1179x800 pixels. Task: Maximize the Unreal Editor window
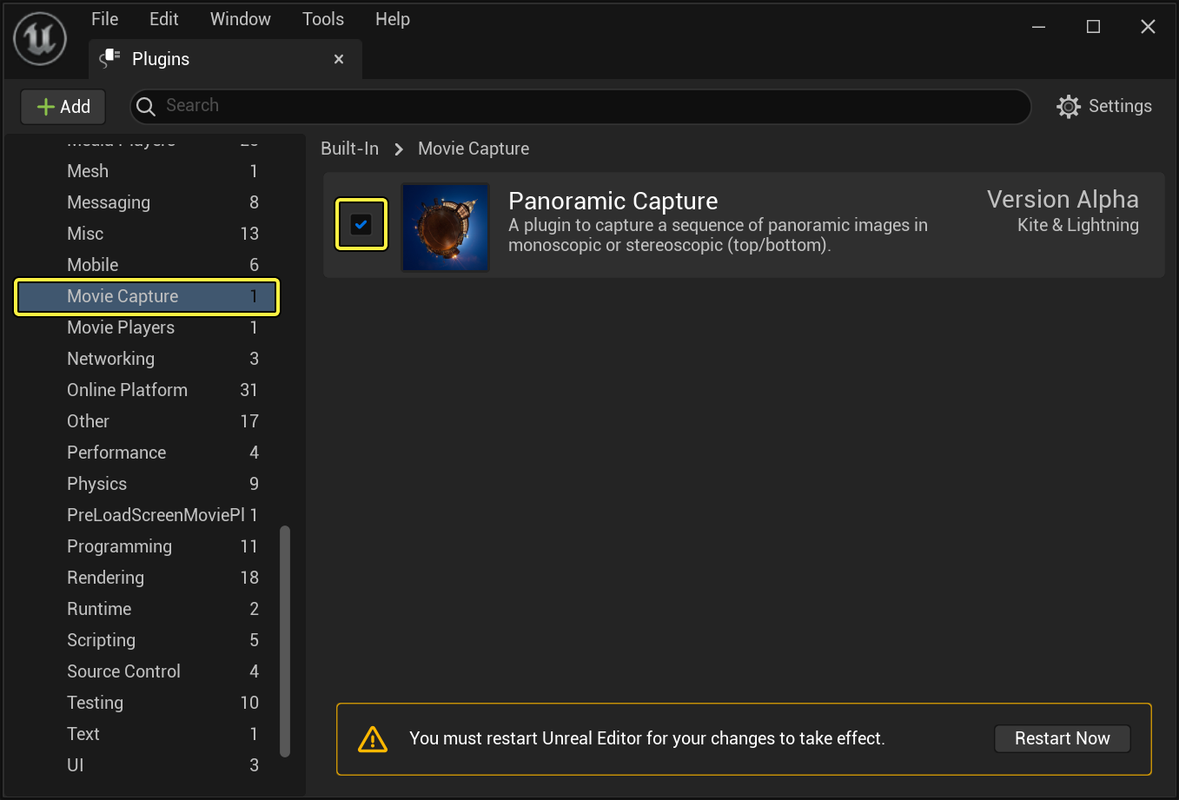click(x=1094, y=27)
